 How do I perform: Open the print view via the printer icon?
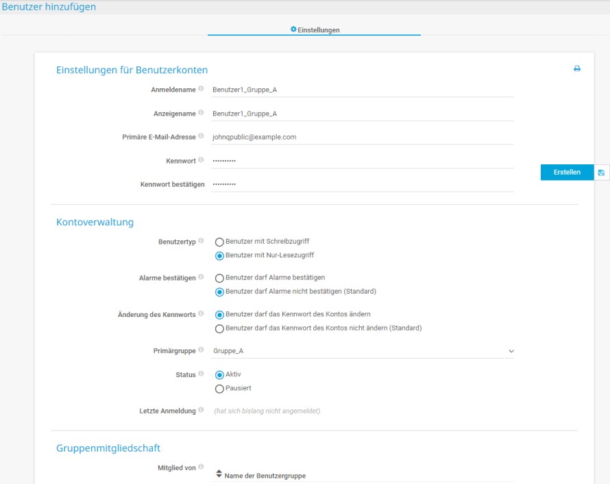click(x=576, y=68)
